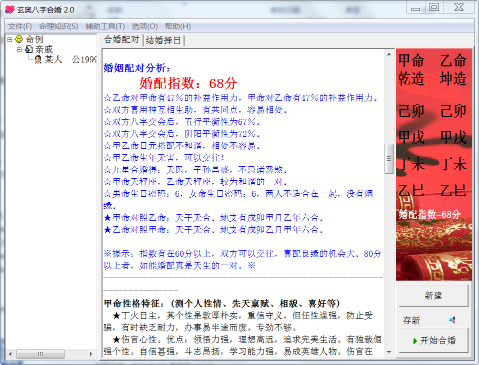Click the heading 甲命性格特征 in bold
Image resolution: width=479 pixels, height=365 pixels.
pos(222,304)
